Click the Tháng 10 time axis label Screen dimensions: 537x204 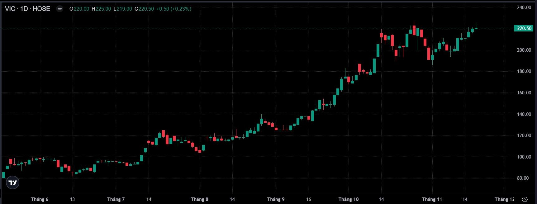(x=348, y=199)
